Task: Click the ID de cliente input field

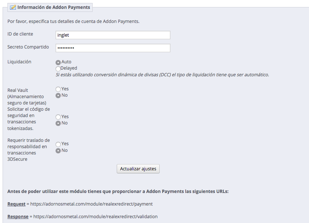Action: point(113,35)
